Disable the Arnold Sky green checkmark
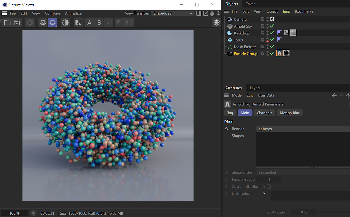Screen dimensions: 350x217 click(x=272, y=26)
